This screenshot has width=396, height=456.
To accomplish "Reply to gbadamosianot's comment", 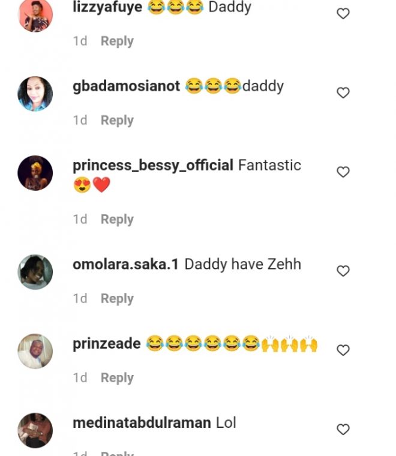I will pyautogui.click(x=117, y=121).
